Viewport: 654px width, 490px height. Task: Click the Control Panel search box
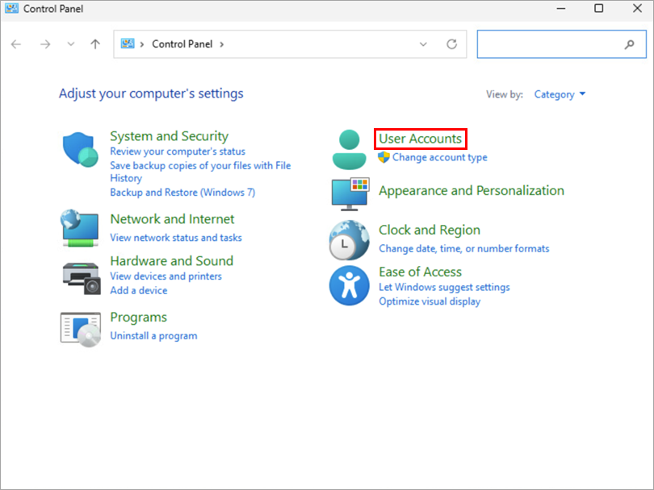pos(551,44)
